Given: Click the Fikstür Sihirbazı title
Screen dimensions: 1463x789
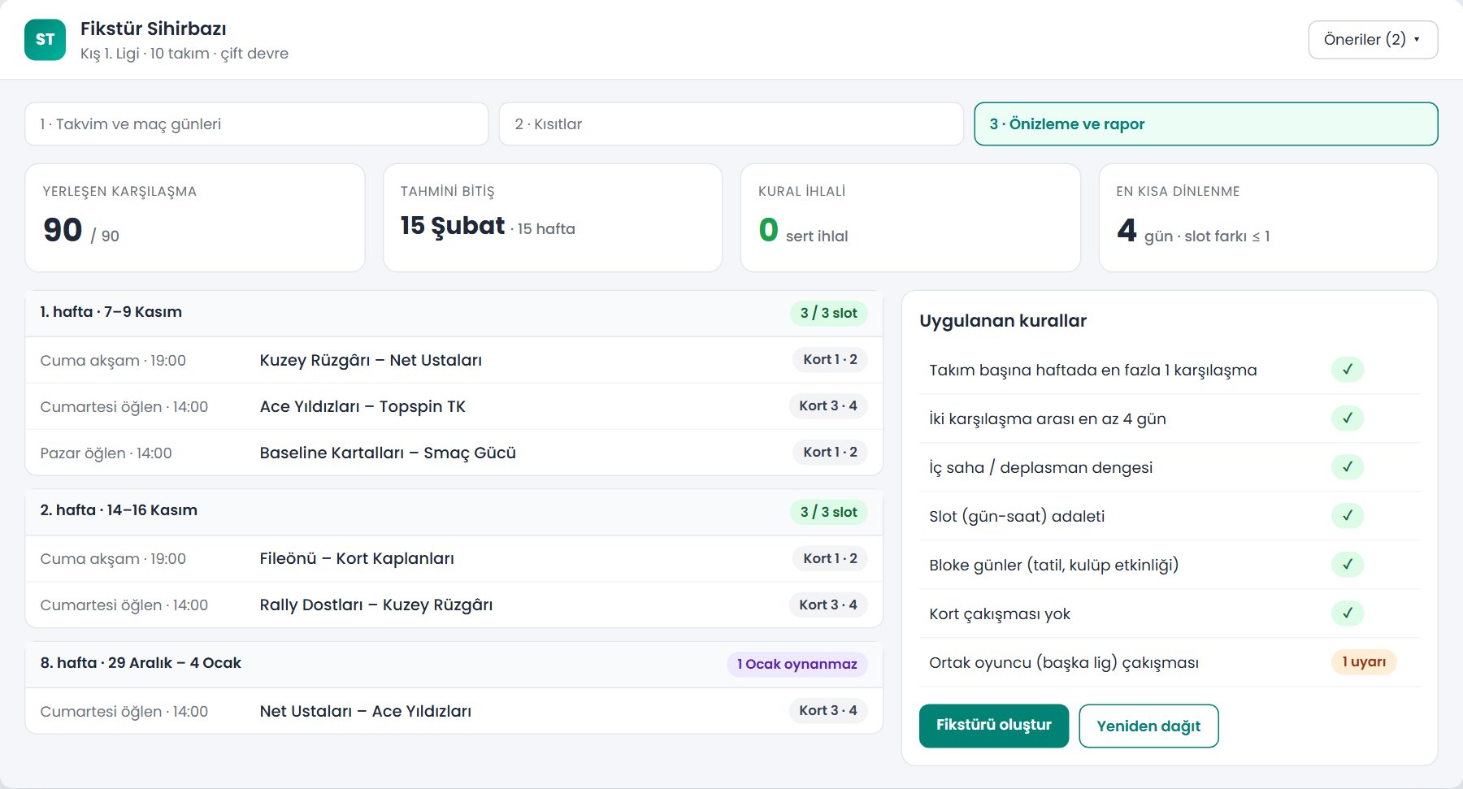Looking at the screenshot, I should coord(154,28).
